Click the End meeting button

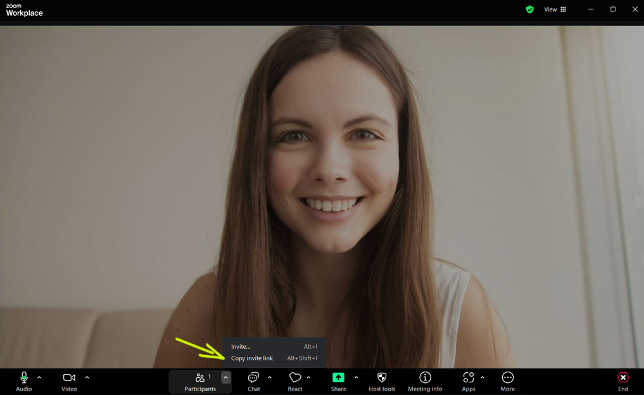click(623, 381)
